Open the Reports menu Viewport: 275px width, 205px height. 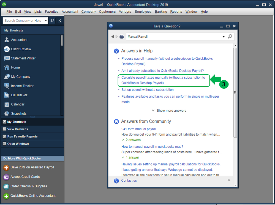tap(176, 12)
